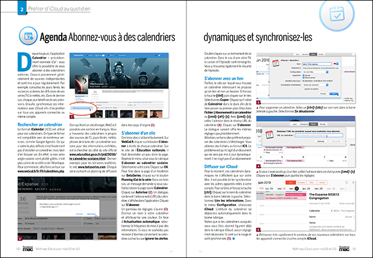The image size is (373, 258).
Task: Click the blue Agenda calendar icon beside title
Action: pyautogui.click(x=29, y=36)
